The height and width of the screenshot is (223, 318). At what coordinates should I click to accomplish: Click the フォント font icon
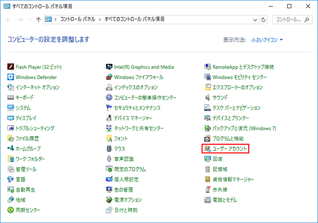[x=109, y=138]
